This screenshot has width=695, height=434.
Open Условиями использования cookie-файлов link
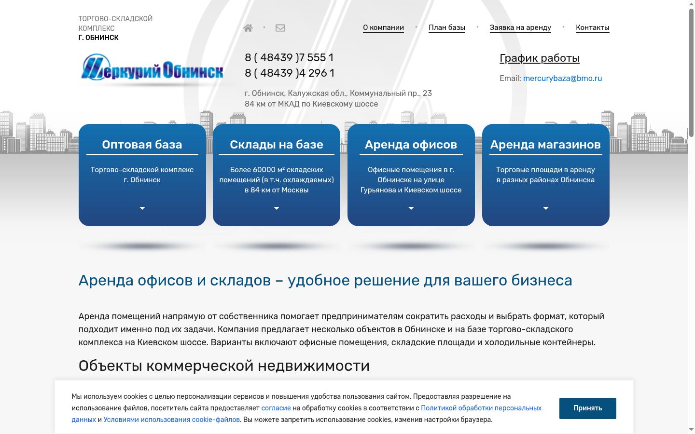pos(171,420)
